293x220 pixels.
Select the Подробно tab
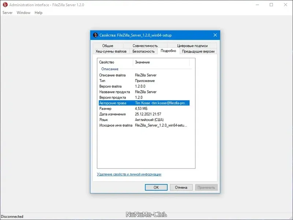168,51
